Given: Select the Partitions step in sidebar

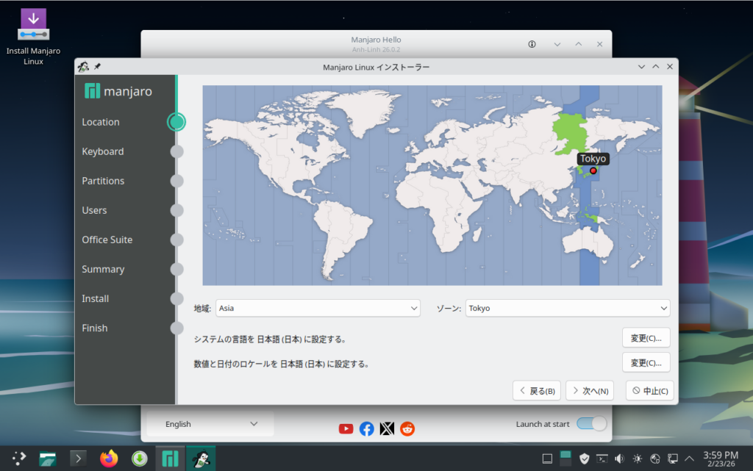Looking at the screenshot, I should [x=103, y=181].
